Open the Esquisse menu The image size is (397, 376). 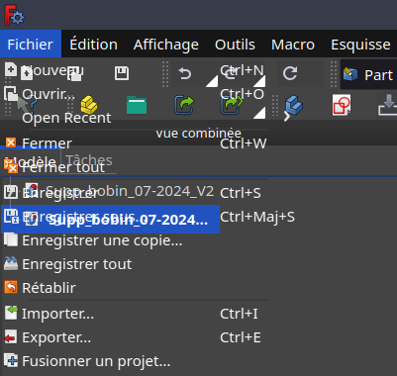360,45
